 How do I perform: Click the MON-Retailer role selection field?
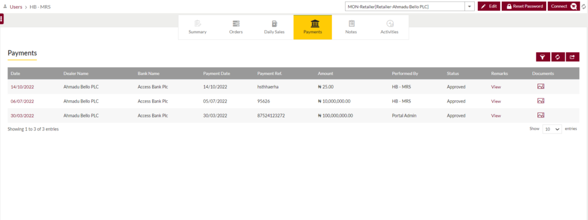point(405,6)
